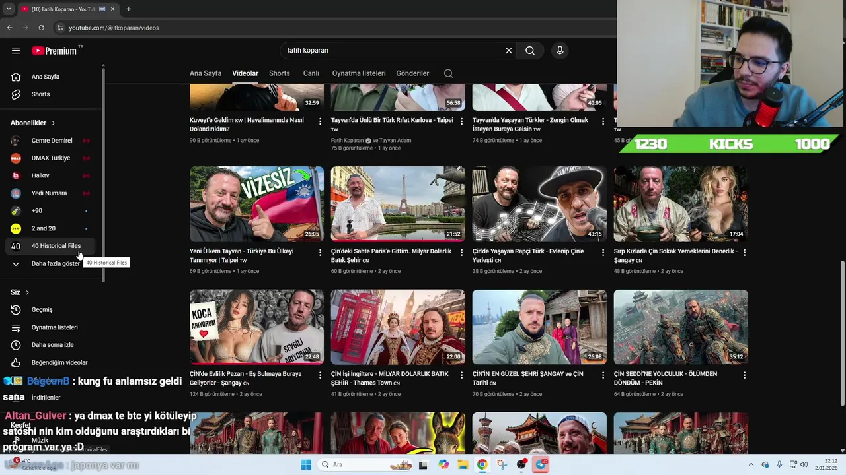Open 40 Historical Files subscription channel
The height and width of the screenshot is (475, 846).
click(x=52, y=246)
